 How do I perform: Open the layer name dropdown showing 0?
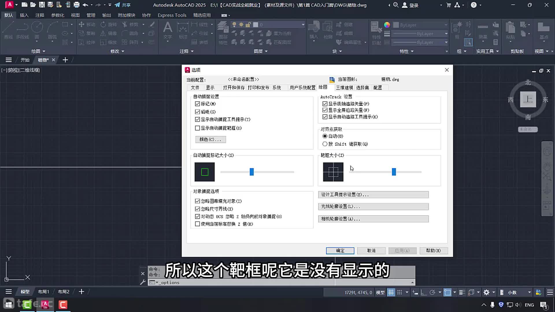pos(303,25)
